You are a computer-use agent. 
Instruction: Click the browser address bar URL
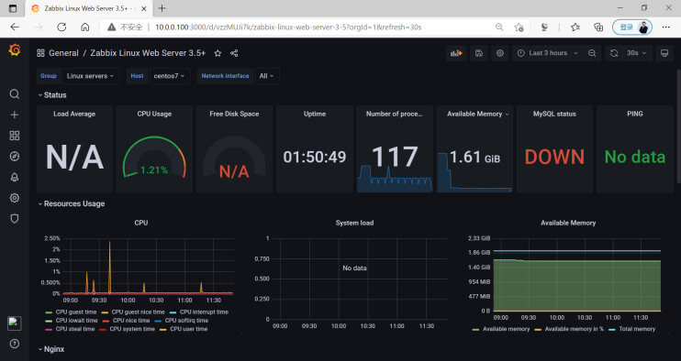tap(288, 27)
